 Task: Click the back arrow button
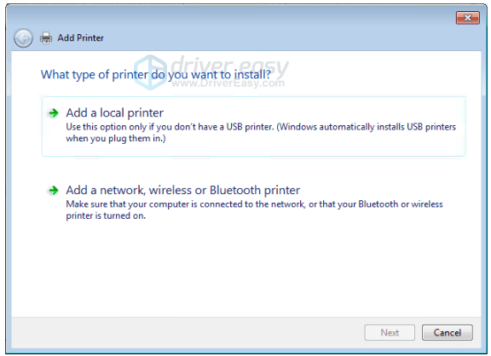(x=23, y=38)
